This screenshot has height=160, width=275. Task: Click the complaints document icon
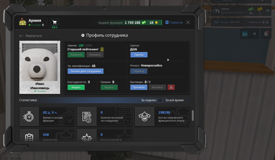point(87,116)
